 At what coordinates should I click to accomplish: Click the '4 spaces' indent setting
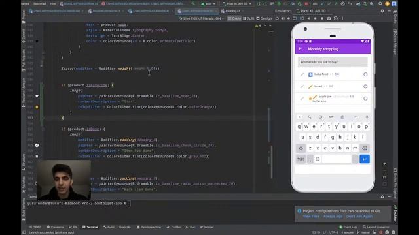pyautogui.click(x=347, y=232)
